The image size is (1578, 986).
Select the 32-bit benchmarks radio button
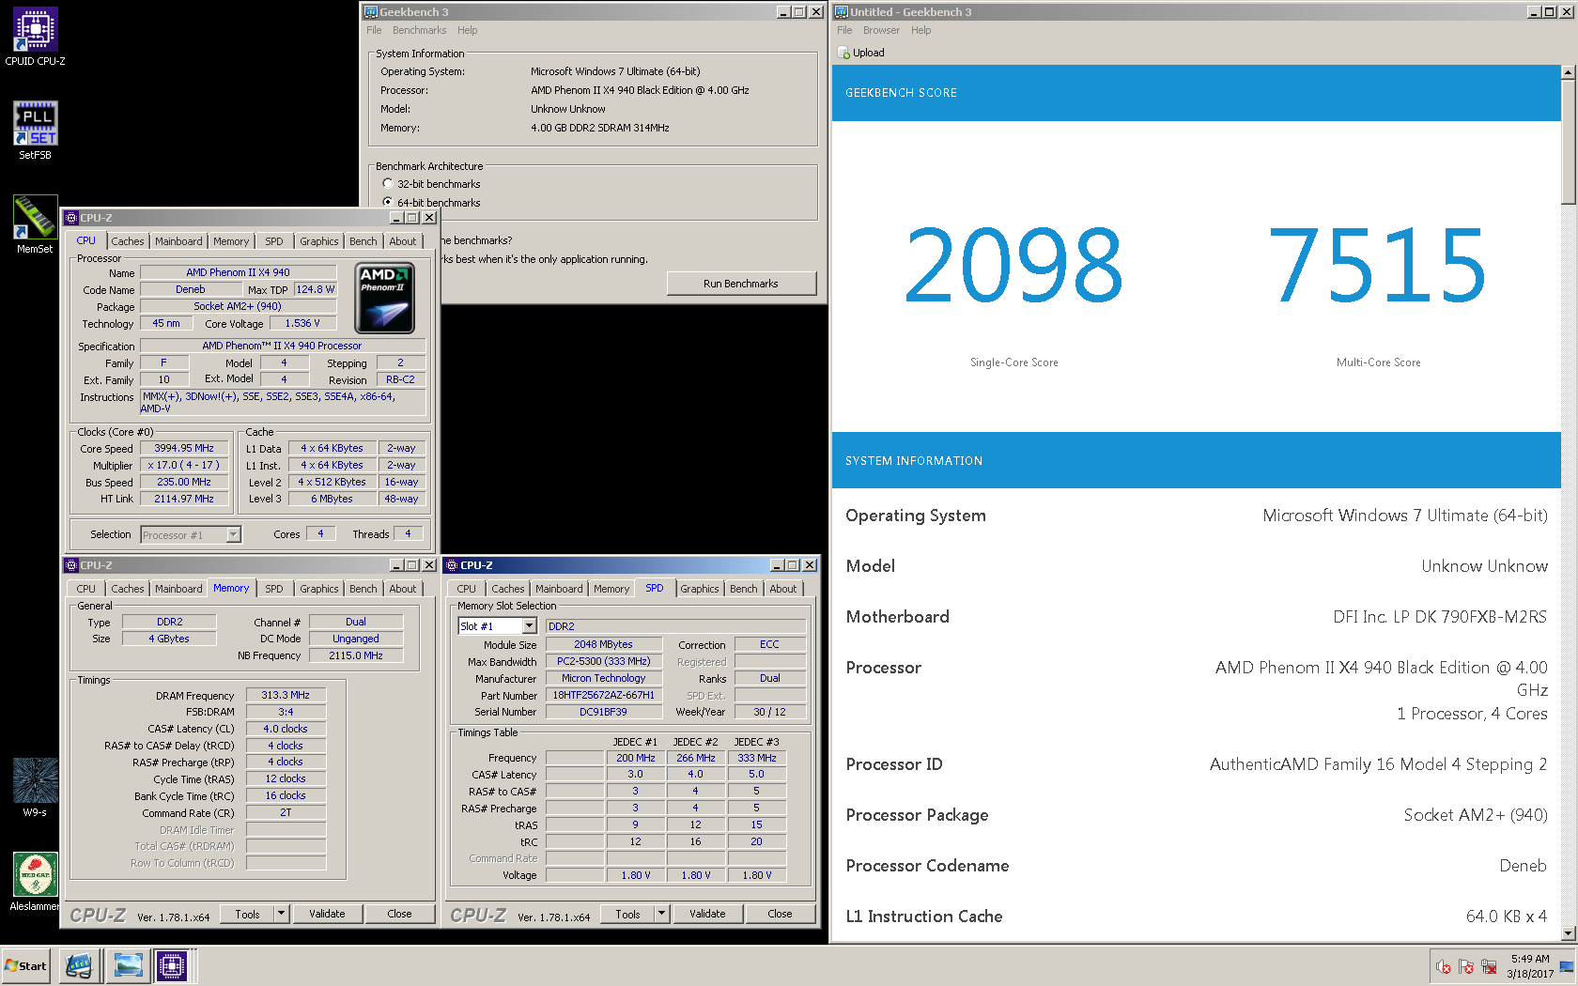coord(388,184)
